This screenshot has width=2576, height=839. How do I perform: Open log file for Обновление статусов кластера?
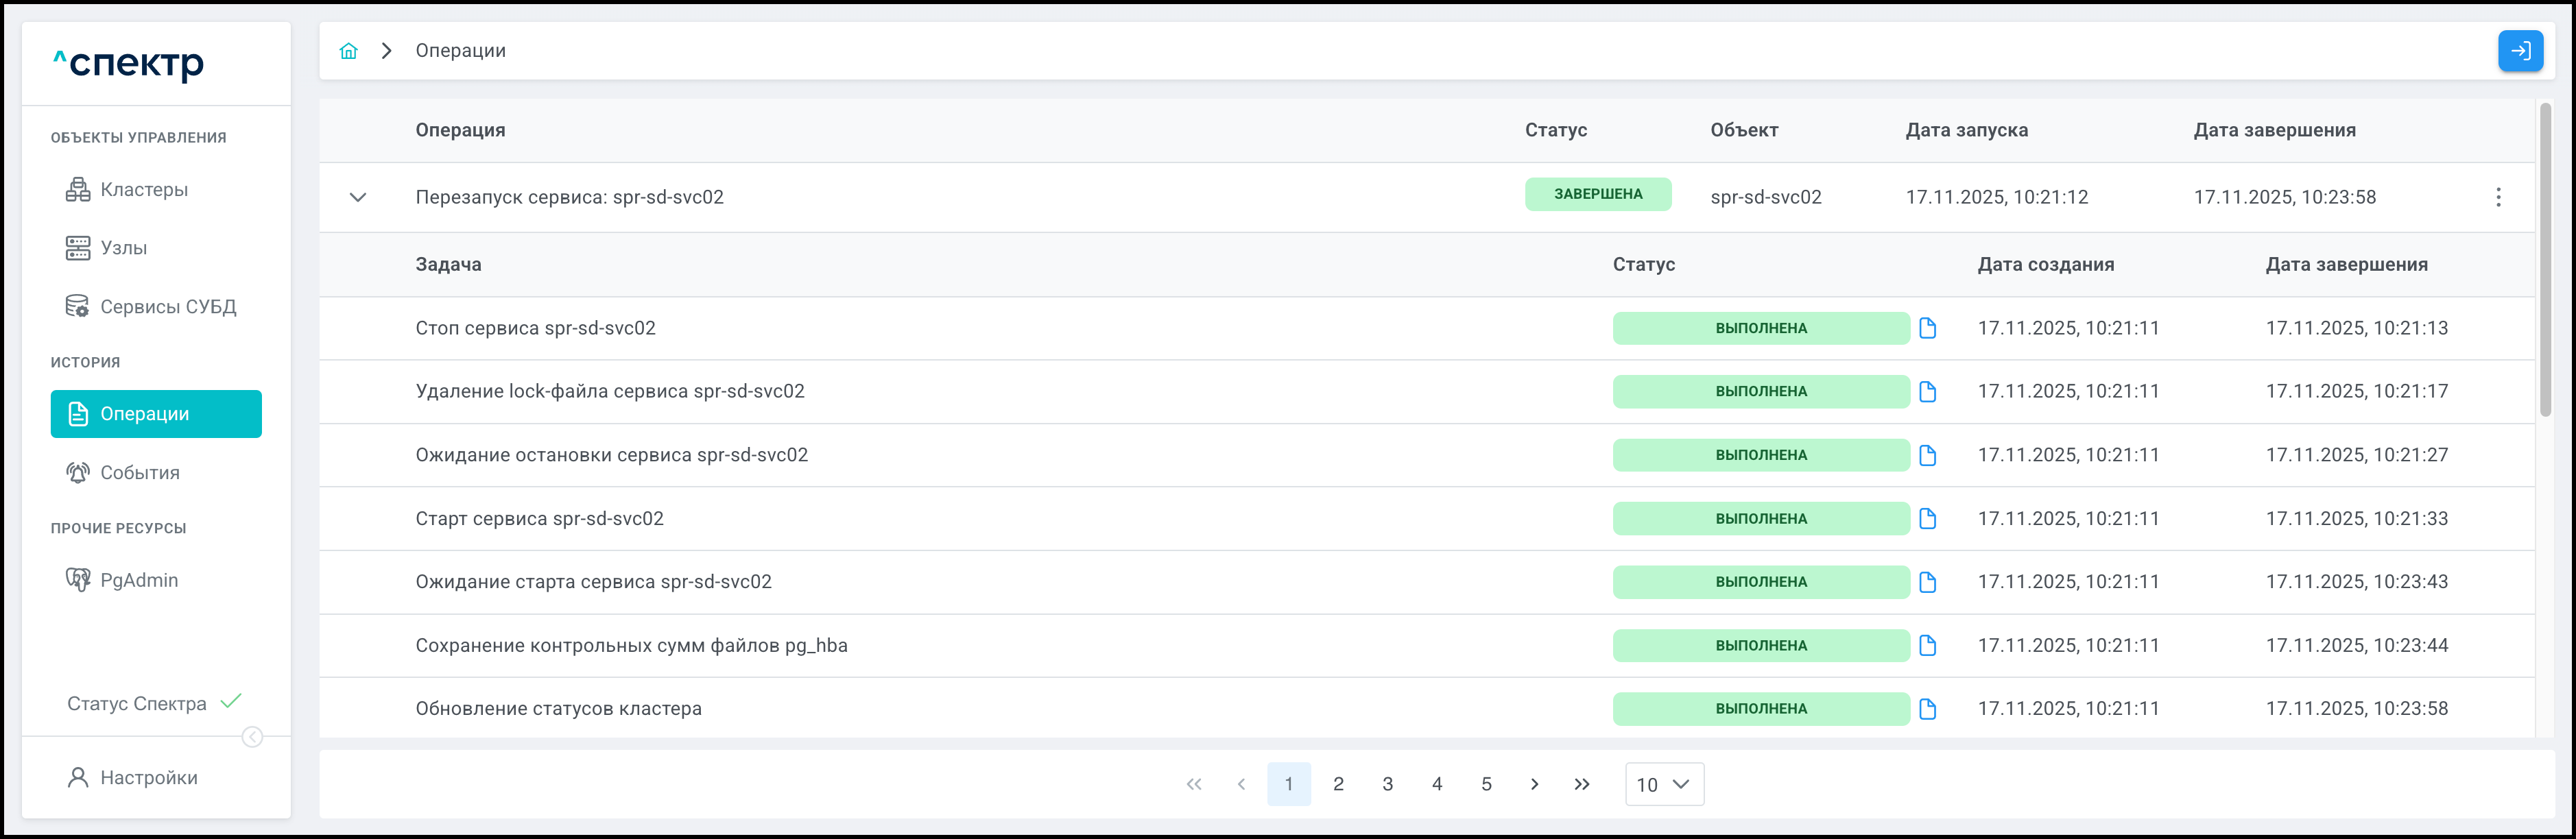pos(1928,709)
